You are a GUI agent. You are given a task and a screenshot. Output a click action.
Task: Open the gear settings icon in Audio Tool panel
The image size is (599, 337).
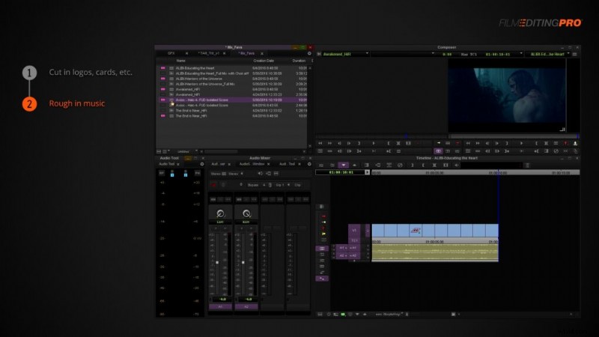click(202, 164)
